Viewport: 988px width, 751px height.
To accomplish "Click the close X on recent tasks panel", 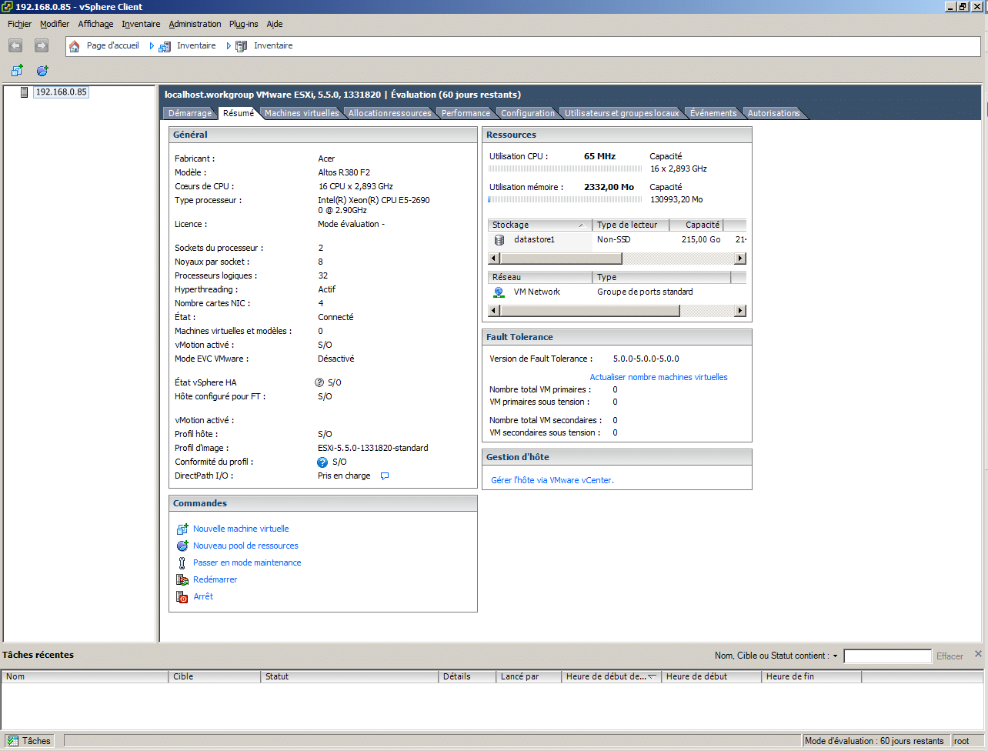I will [x=978, y=654].
